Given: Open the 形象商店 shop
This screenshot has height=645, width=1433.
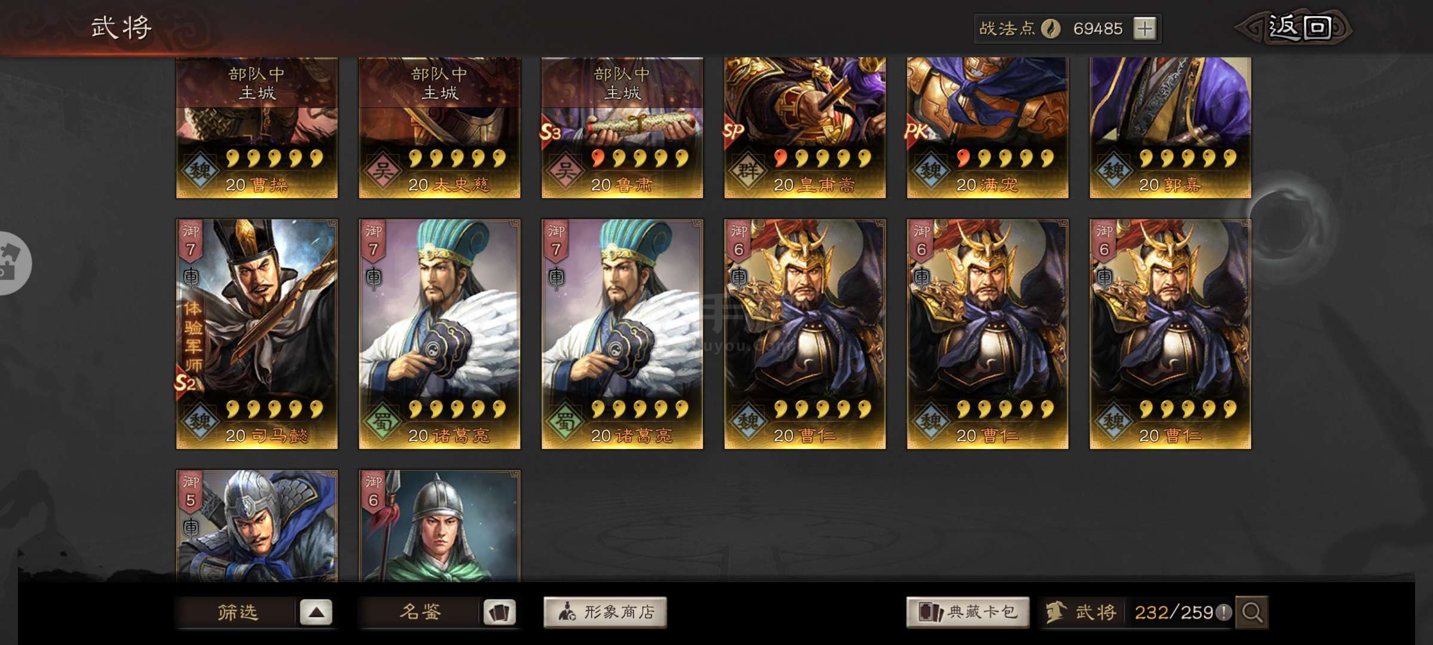Looking at the screenshot, I should point(605,612).
